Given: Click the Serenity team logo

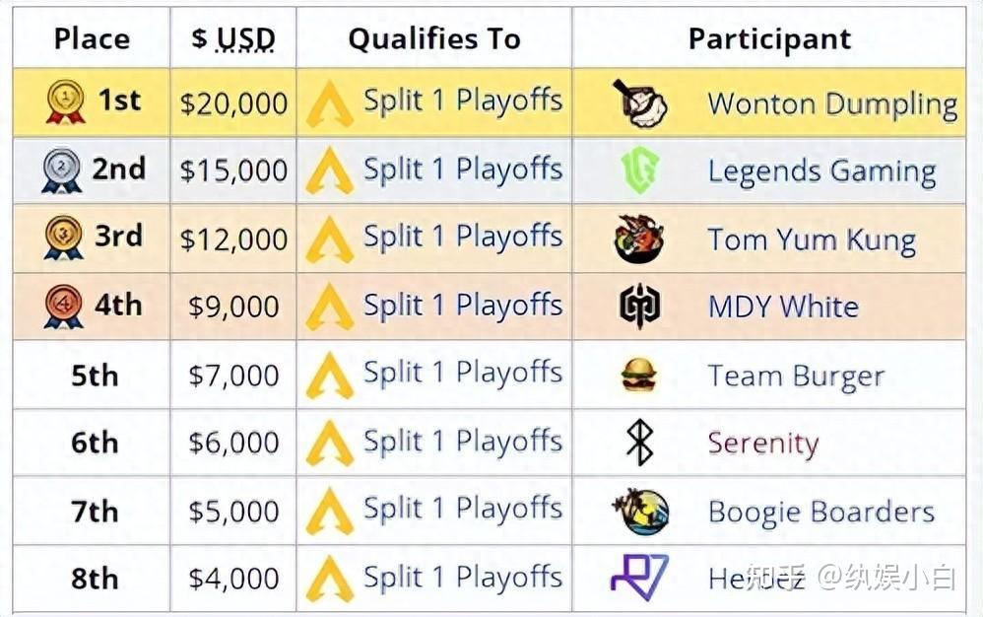Looking at the screenshot, I should pos(640,443).
